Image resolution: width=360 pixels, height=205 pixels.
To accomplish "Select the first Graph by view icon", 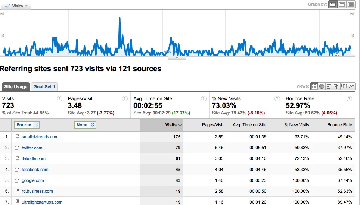I will (333, 4).
